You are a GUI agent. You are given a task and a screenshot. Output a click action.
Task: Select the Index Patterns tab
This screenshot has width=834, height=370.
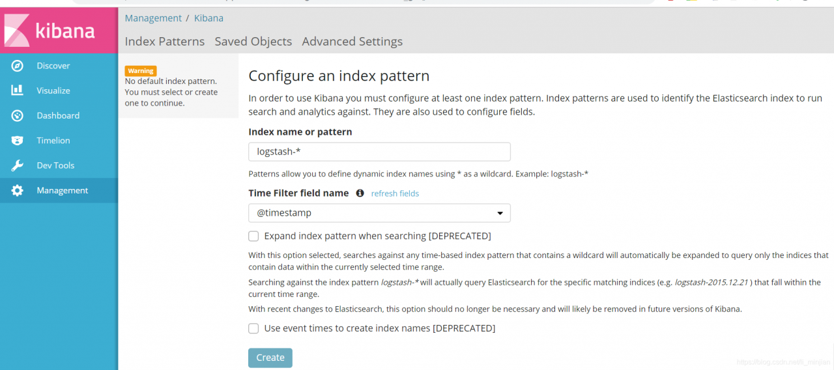click(164, 41)
